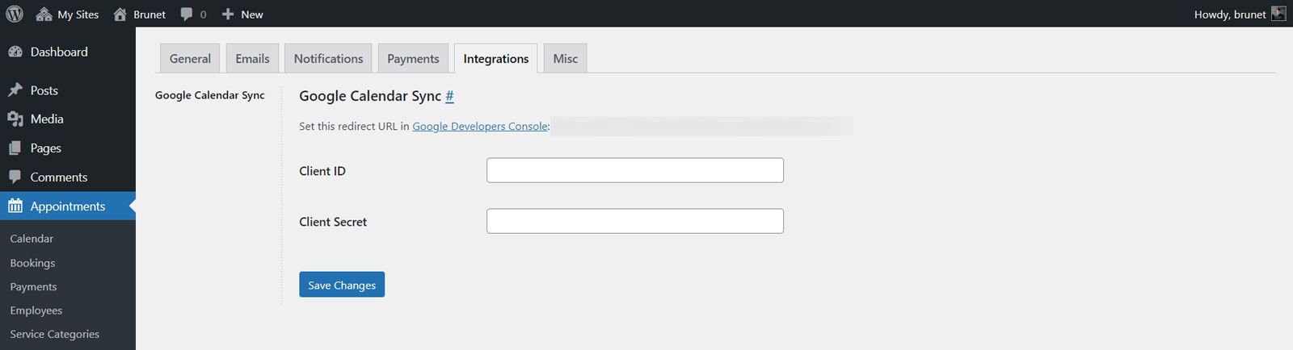
Task: Switch to the Emails tab
Action: [x=252, y=58]
